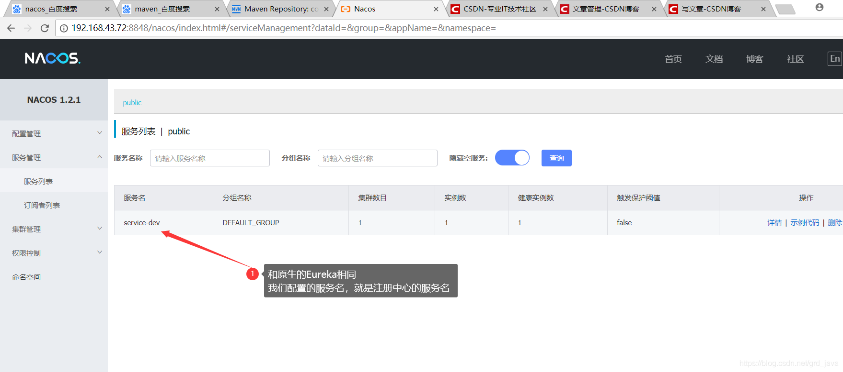
Task: Click 删除 for service-dev
Action: coord(835,223)
